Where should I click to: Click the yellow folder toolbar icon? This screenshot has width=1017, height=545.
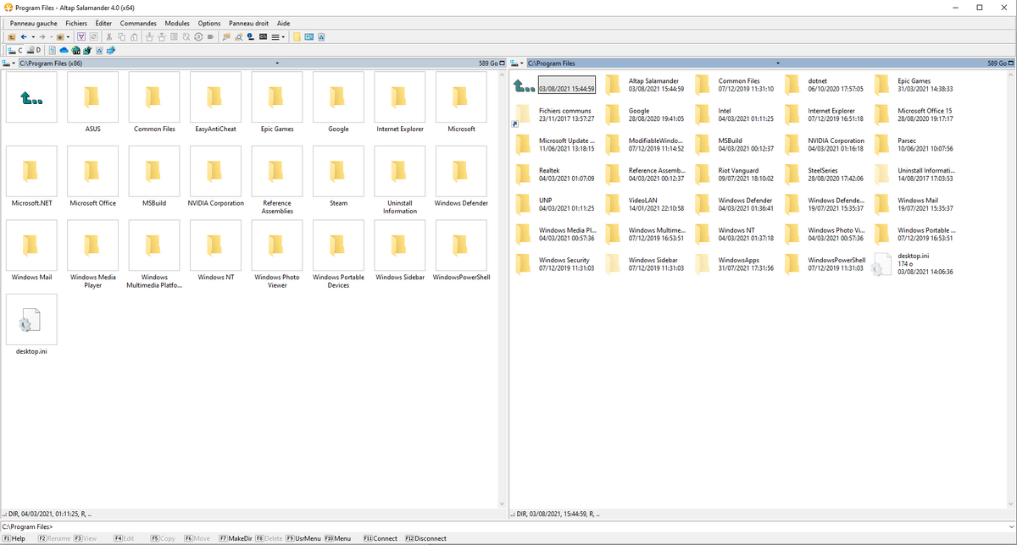297,37
